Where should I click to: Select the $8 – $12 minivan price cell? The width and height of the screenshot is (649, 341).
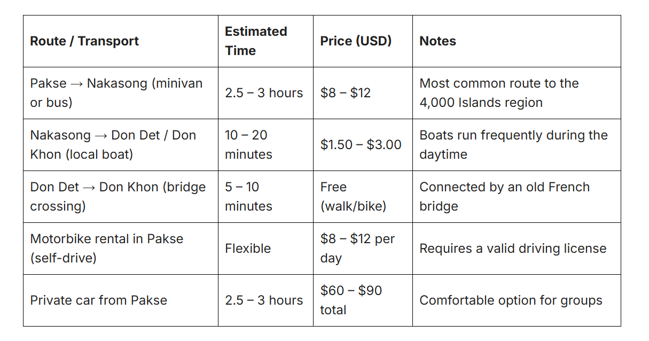pos(363,93)
